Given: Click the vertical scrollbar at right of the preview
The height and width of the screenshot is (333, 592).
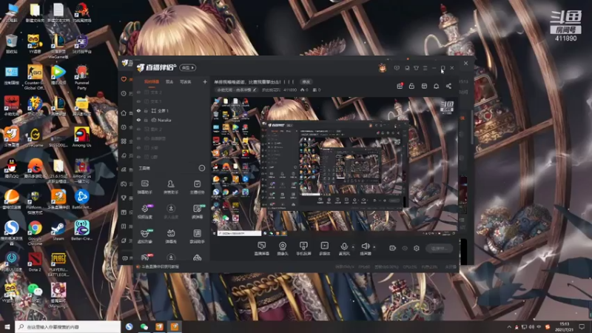Looking at the screenshot, I should [x=472, y=128].
